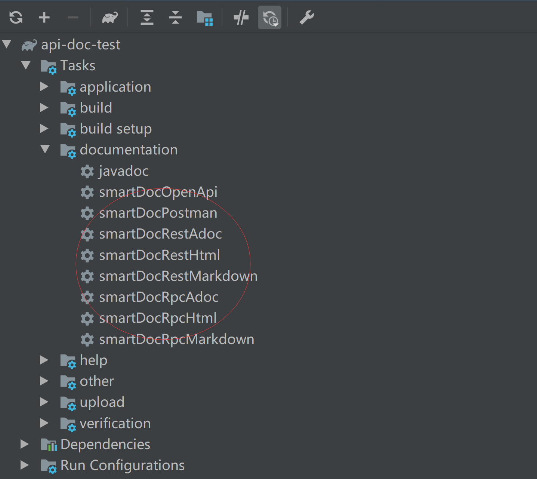Image resolution: width=537 pixels, height=479 pixels.
Task: Click the build folder icon
Action: click(x=68, y=109)
